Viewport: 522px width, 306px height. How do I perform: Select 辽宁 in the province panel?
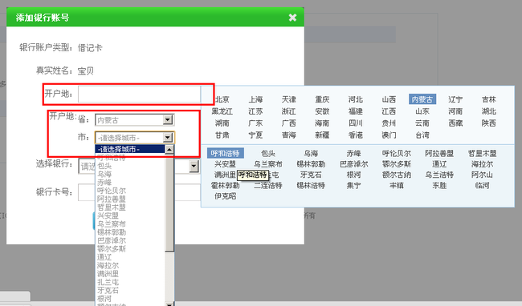coord(455,99)
